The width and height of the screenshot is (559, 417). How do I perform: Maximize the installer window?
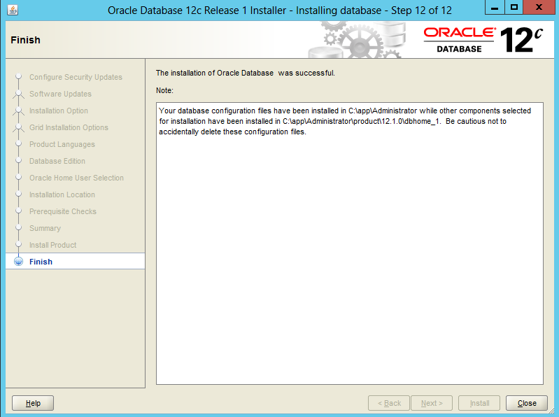(x=514, y=8)
